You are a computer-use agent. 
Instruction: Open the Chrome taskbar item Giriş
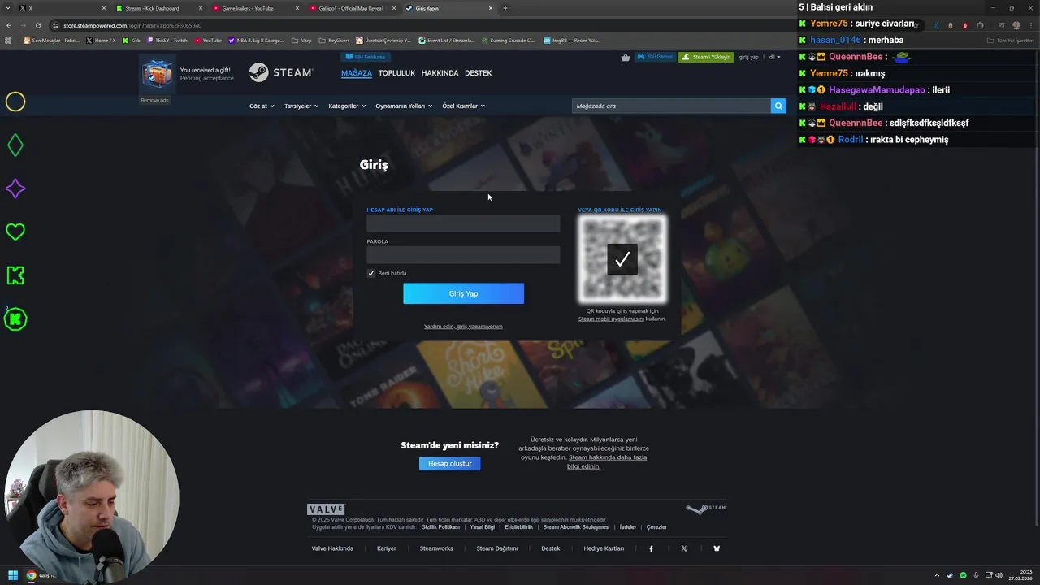click(41, 575)
